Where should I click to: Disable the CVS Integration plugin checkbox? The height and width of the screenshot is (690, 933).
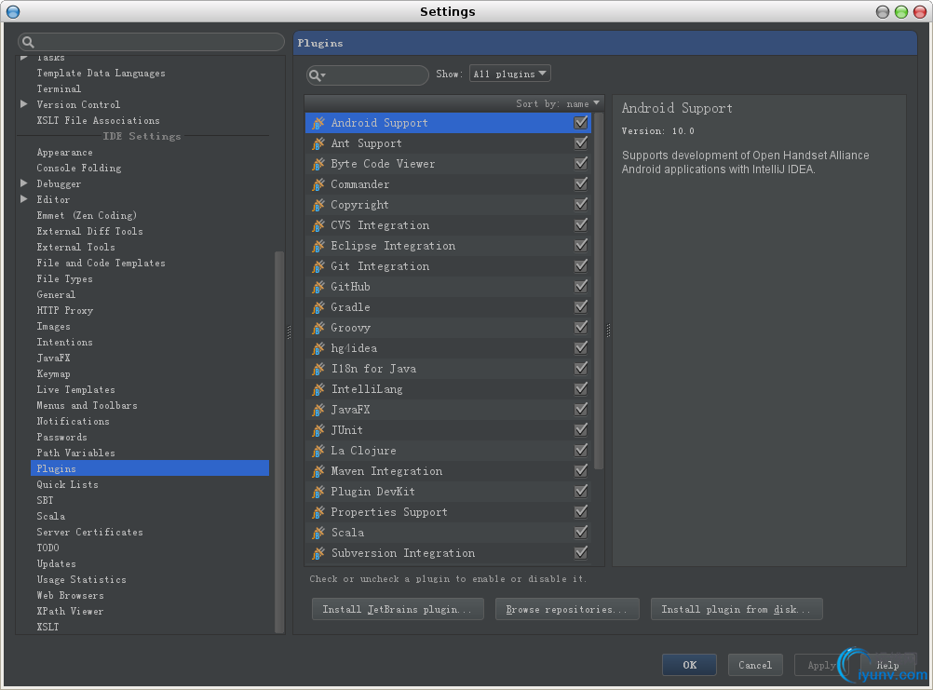pos(581,224)
